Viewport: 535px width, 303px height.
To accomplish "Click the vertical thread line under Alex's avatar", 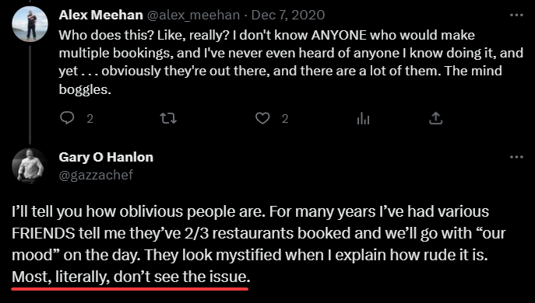I will click(30, 95).
